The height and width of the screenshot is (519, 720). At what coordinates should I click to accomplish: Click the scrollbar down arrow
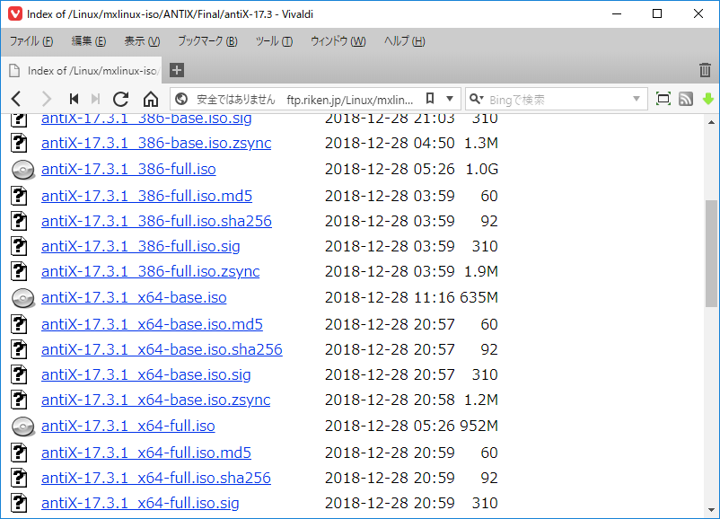point(711,510)
